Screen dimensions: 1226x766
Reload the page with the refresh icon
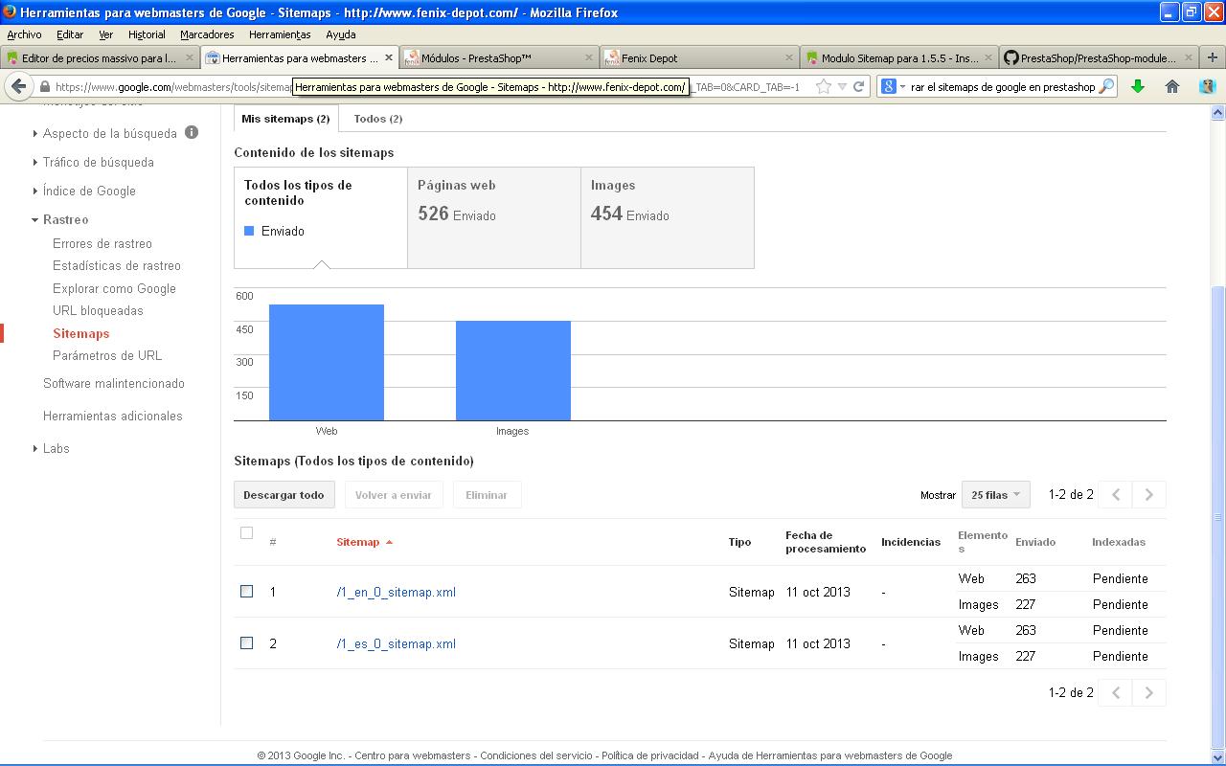coord(859,87)
